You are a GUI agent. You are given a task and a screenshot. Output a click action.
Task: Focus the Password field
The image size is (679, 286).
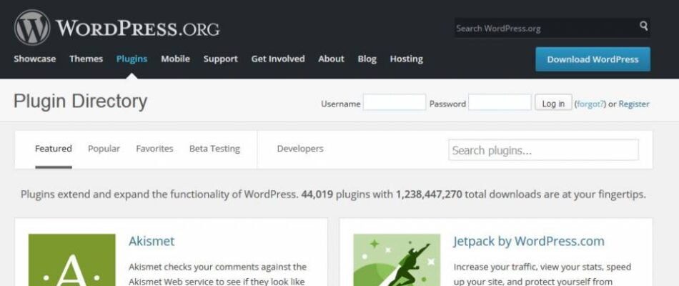point(500,102)
